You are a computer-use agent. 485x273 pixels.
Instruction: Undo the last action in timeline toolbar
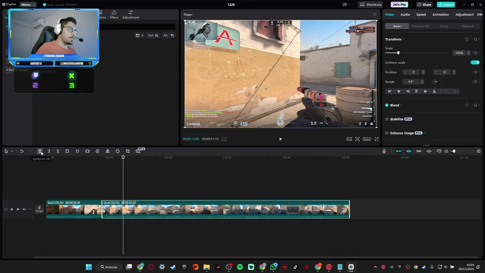[22, 151]
